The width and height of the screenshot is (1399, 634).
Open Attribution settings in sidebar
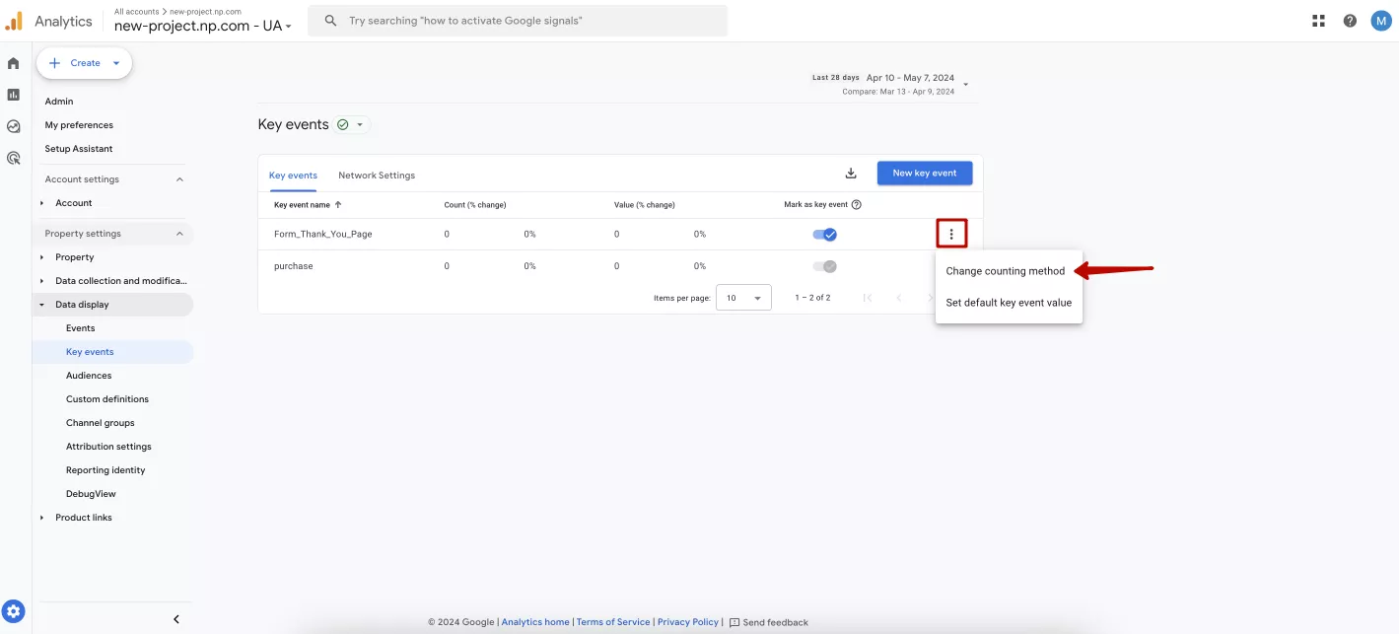point(108,447)
